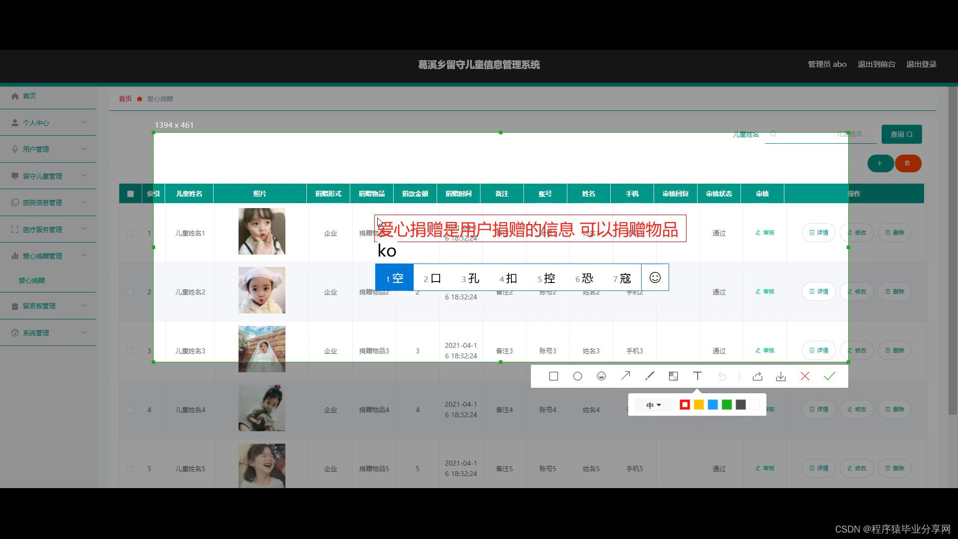The image size is (958, 539).
Task: Save the screenshot with download icon
Action: coord(781,376)
